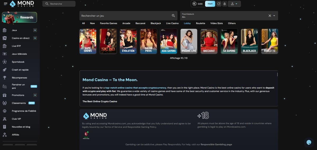Screen dimensions: 317x150
Task: Open the Sportsbook sidebar link
Action: pos(18,62)
